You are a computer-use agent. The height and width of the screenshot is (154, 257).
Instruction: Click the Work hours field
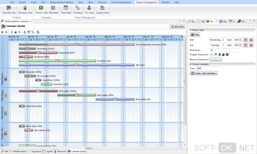223,50
